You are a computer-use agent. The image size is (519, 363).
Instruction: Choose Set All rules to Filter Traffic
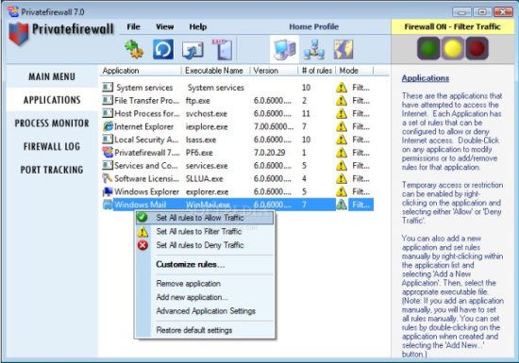point(205,231)
